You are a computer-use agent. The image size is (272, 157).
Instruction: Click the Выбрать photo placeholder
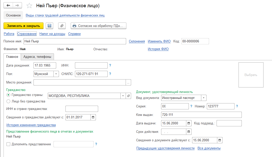tap(251, 75)
